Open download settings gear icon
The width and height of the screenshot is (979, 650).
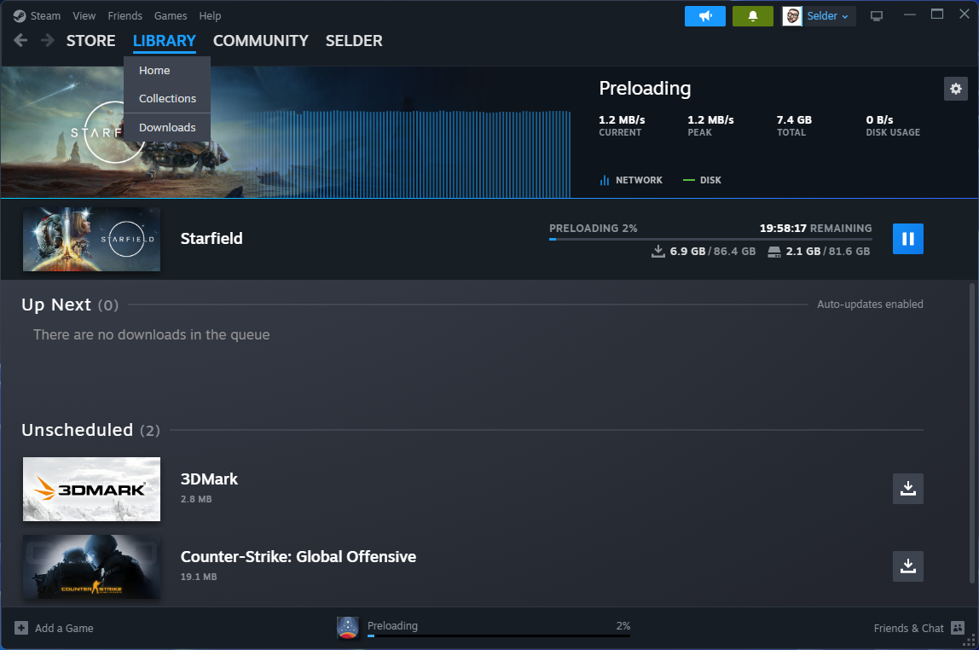pyautogui.click(x=955, y=89)
